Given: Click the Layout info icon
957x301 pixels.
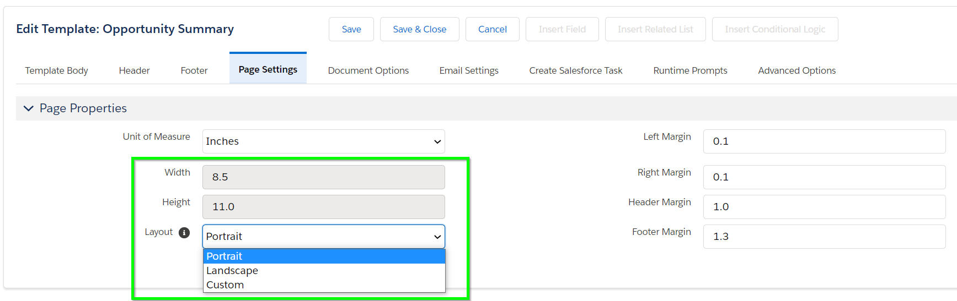Looking at the screenshot, I should (184, 233).
